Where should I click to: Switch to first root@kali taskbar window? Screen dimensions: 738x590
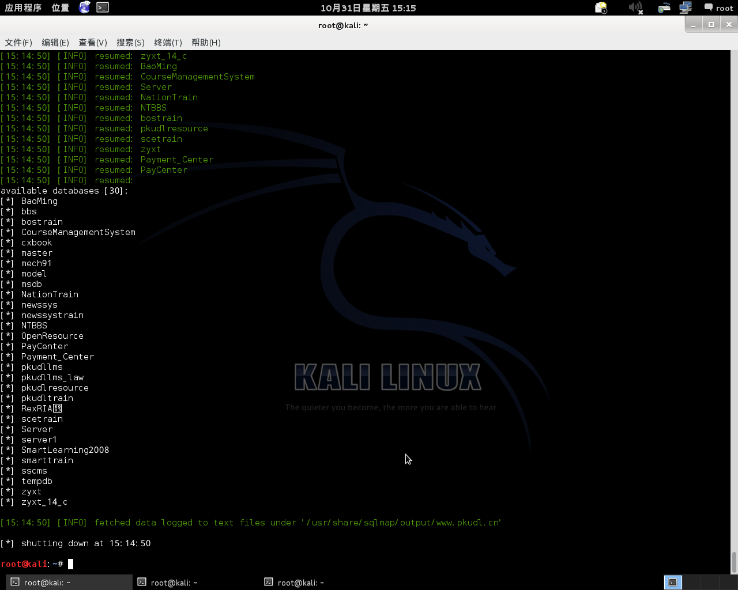(68, 583)
